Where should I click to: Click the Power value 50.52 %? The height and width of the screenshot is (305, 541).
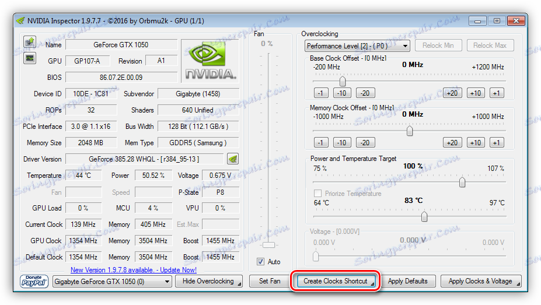[153, 176]
